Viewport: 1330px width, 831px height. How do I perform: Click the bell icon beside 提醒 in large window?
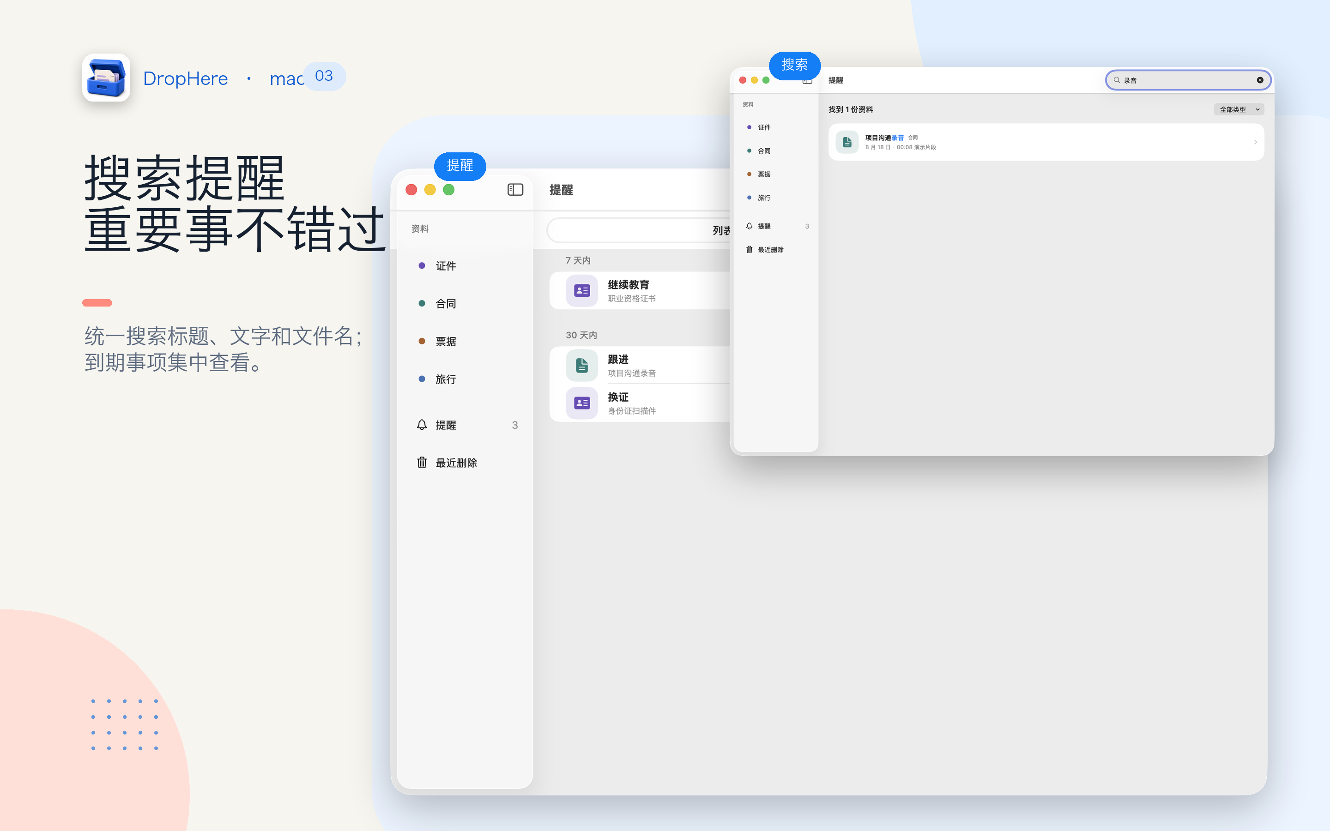tap(422, 425)
